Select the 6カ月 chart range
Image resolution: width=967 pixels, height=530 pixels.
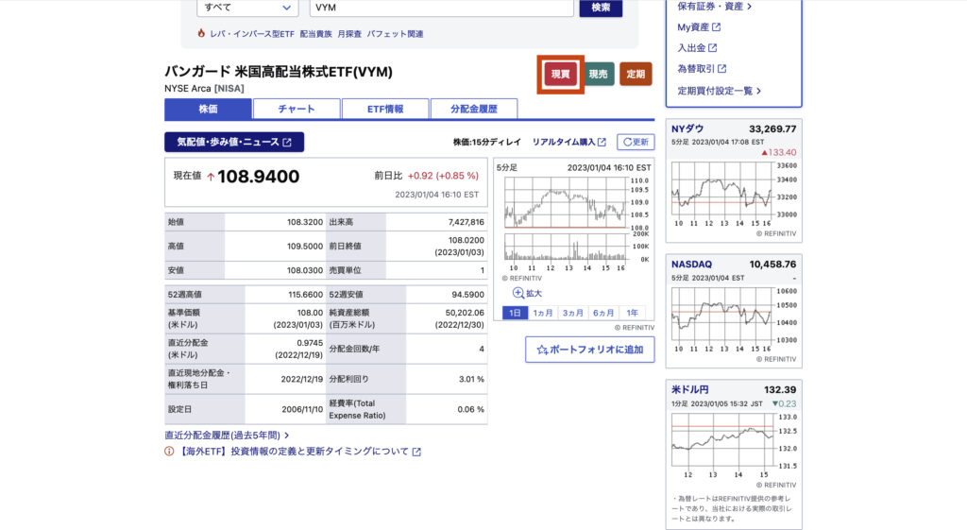pos(603,313)
